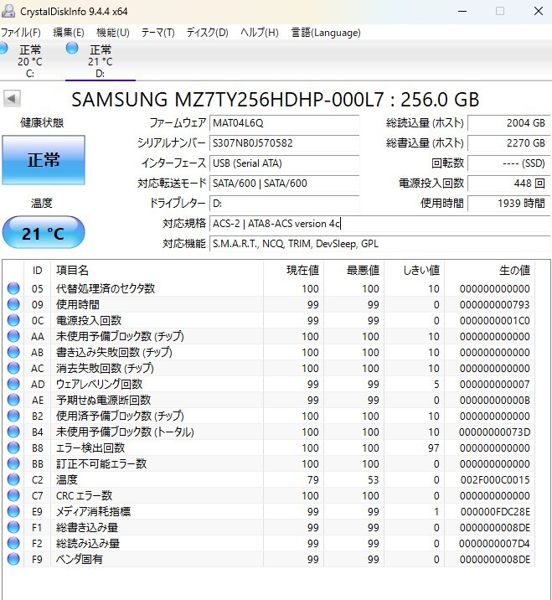Click raw value 000000FDC28E in メディア消耗指標 row

pyautogui.click(x=495, y=512)
